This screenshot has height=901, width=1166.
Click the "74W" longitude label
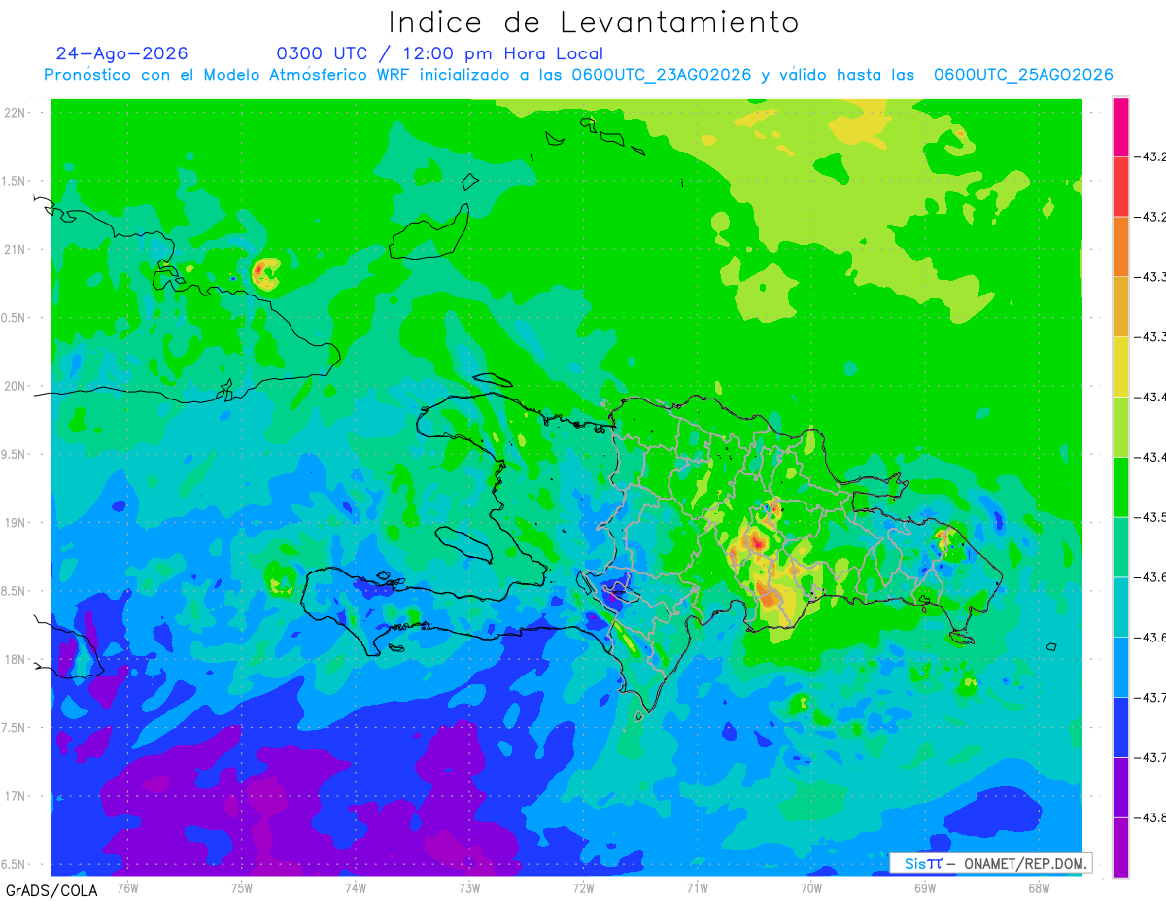[356, 887]
